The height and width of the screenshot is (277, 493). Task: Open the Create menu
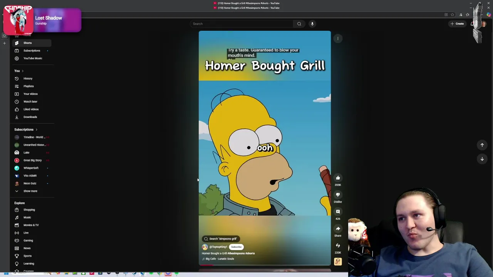(x=457, y=24)
